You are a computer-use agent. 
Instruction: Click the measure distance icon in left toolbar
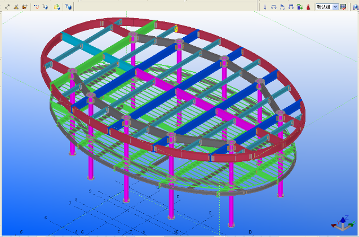pyautogui.click(x=7, y=7)
